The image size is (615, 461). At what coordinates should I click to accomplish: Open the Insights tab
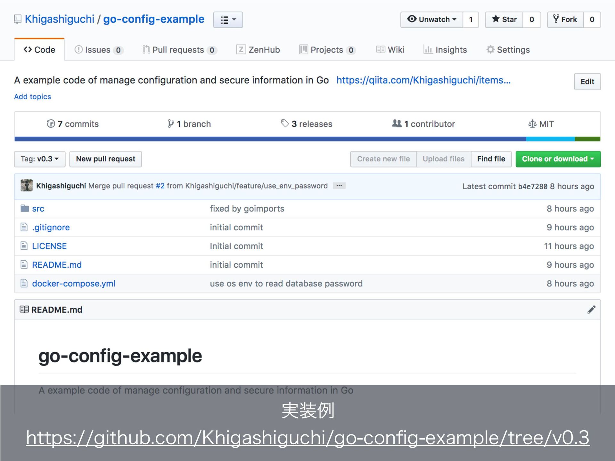tap(445, 50)
